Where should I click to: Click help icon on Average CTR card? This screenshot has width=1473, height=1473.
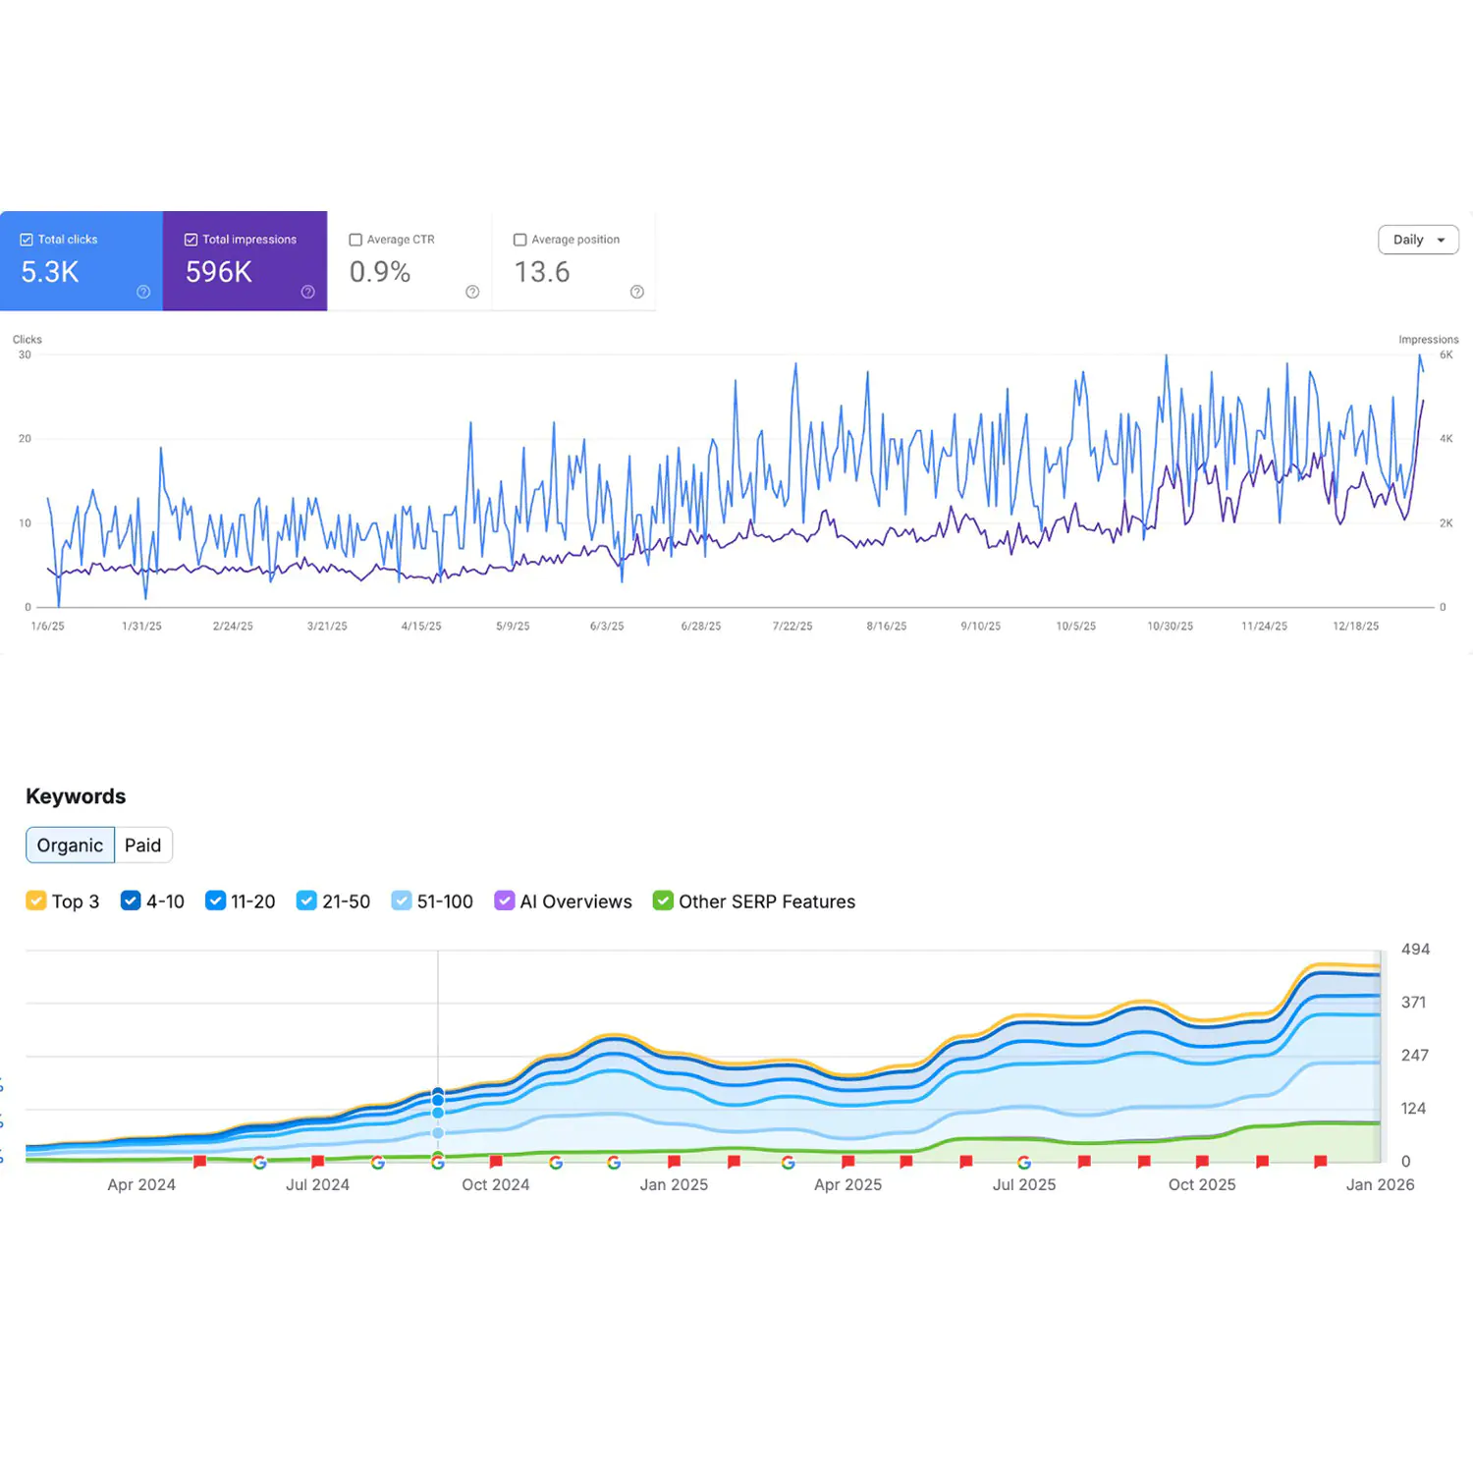coord(472,292)
